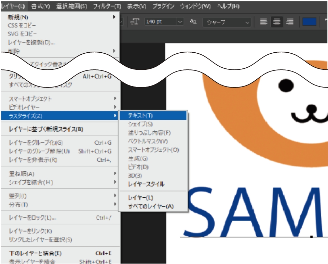Click レイヤーを複製(D)... menu item
328x264 pixels.
pos(31,42)
